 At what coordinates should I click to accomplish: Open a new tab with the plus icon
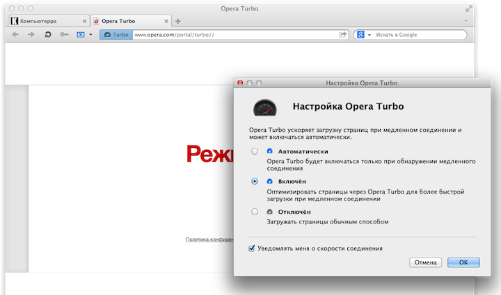[178, 22]
